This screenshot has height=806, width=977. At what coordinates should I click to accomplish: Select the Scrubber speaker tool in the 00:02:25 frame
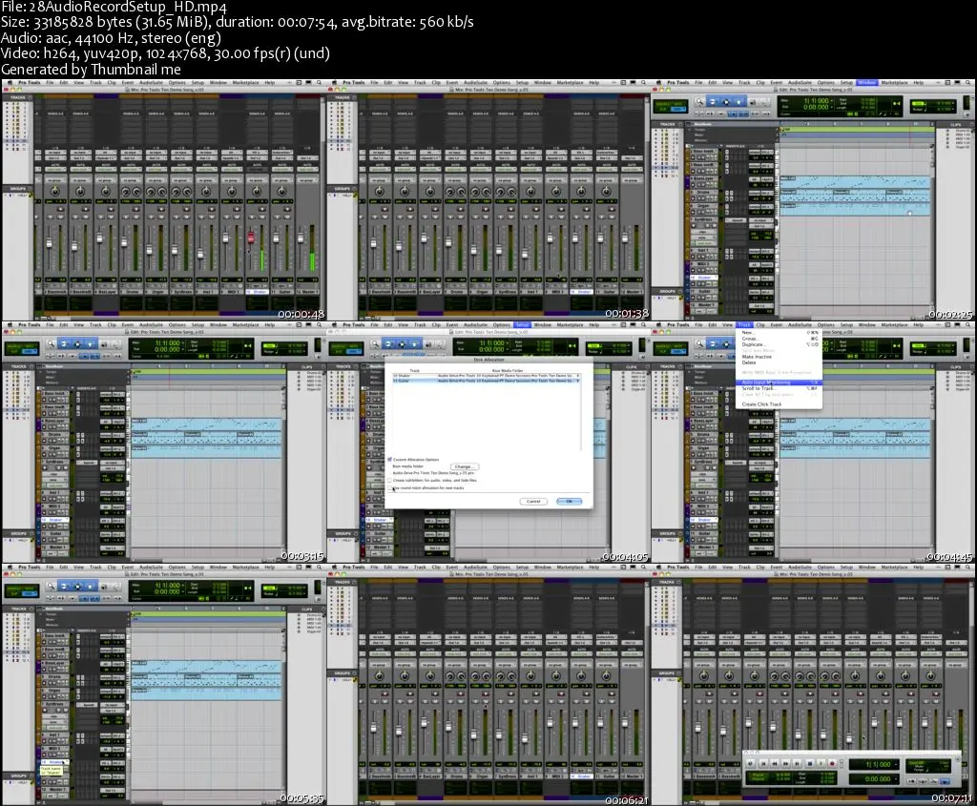pos(752,101)
